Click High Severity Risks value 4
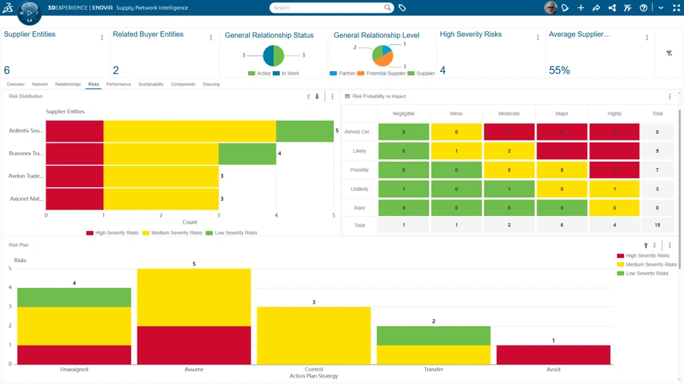 click(442, 71)
